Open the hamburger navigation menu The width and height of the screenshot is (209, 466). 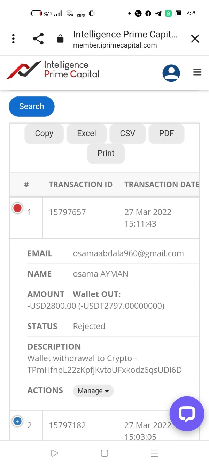(198, 72)
